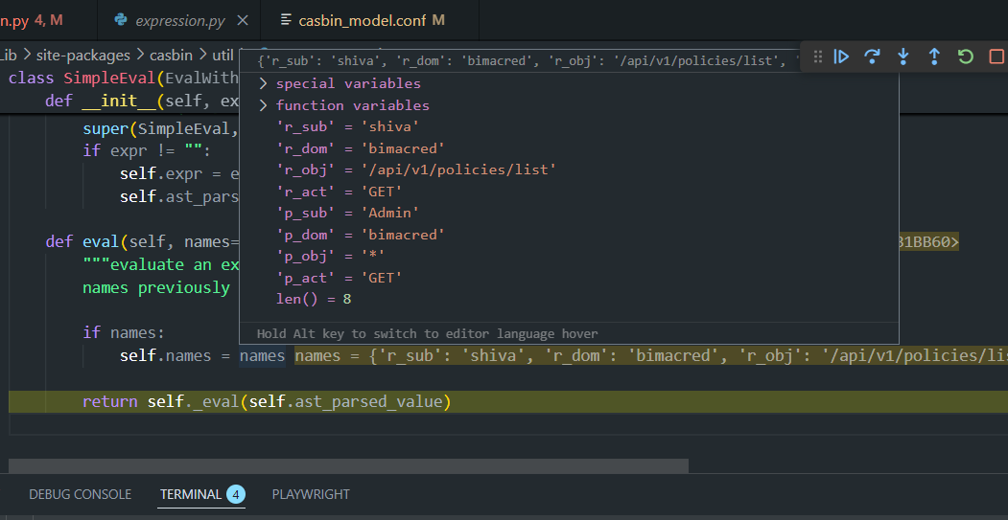The width and height of the screenshot is (1008, 520).
Task: Select the 'p_dom' = 'bimacred' entry
Action: click(x=361, y=235)
